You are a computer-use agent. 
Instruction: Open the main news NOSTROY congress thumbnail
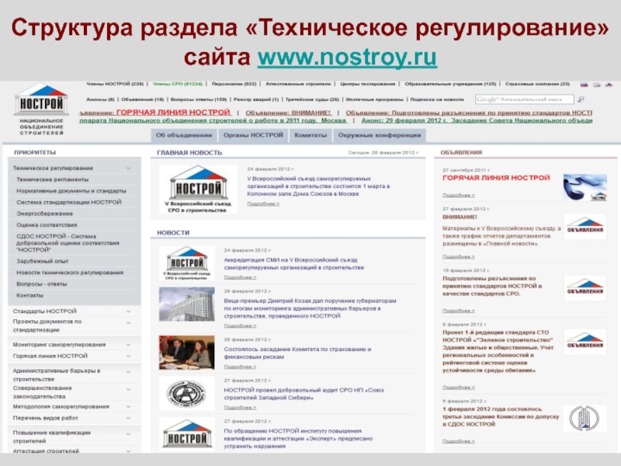198,189
